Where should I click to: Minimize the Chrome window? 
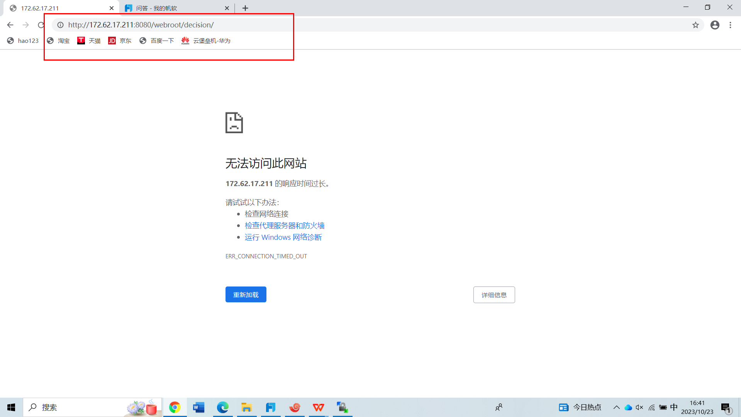pyautogui.click(x=686, y=7)
